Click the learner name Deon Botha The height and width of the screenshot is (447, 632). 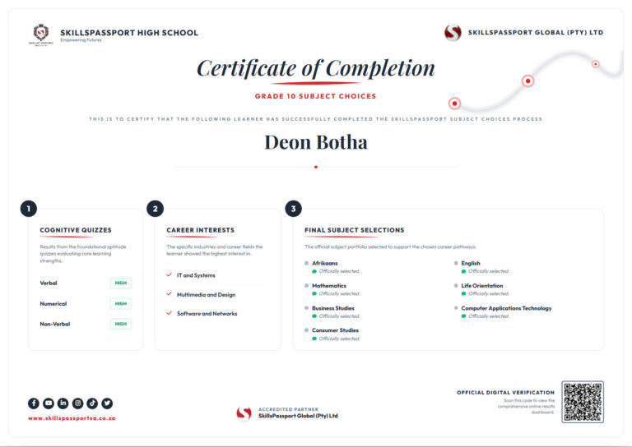click(x=316, y=142)
